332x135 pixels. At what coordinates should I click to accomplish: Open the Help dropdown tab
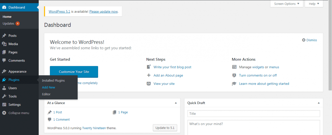pyautogui.click(x=314, y=4)
